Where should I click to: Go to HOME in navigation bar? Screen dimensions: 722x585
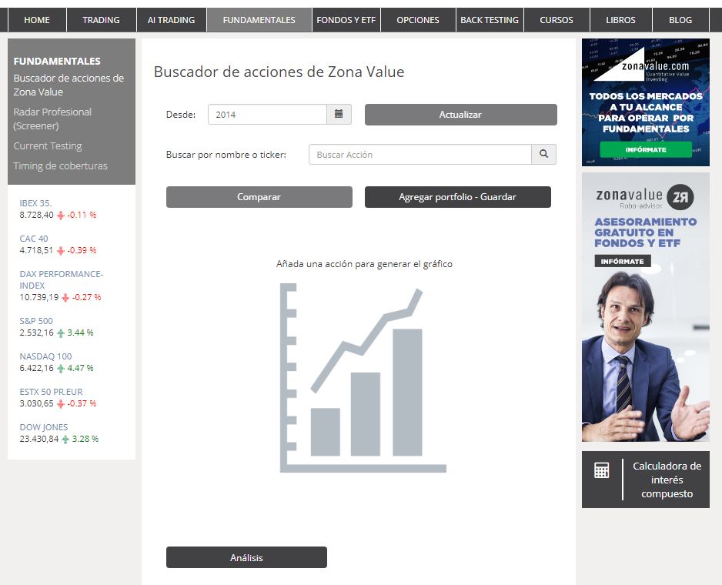point(37,20)
